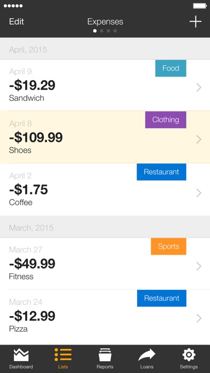Select the fourth page indicator dot

click(x=115, y=31)
